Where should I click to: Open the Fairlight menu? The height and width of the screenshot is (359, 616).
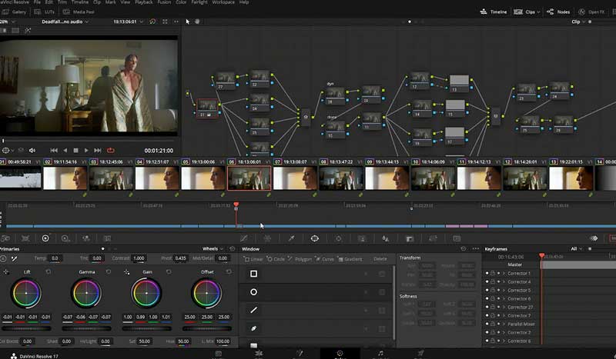tap(199, 2)
